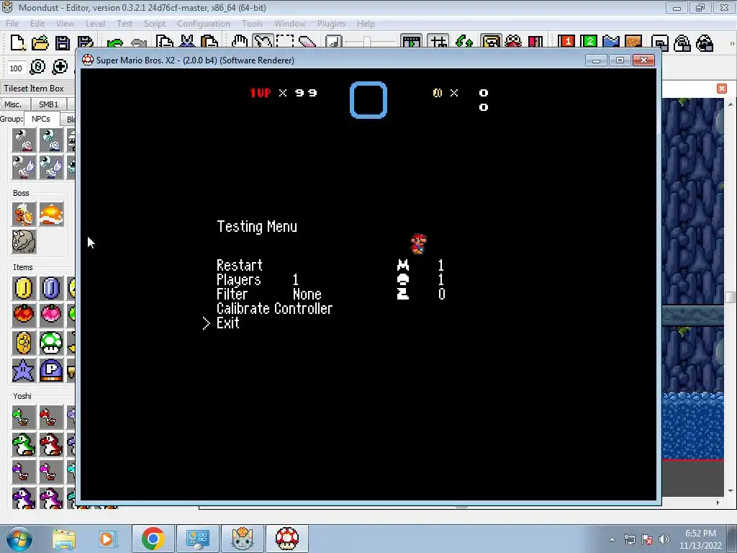Select the orange spiked shell boss tile
The image size is (737, 553).
click(x=51, y=215)
